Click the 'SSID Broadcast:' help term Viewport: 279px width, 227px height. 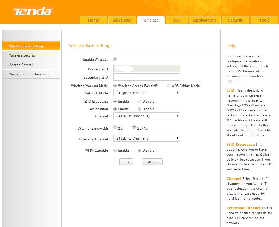pyautogui.click(x=241, y=145)
